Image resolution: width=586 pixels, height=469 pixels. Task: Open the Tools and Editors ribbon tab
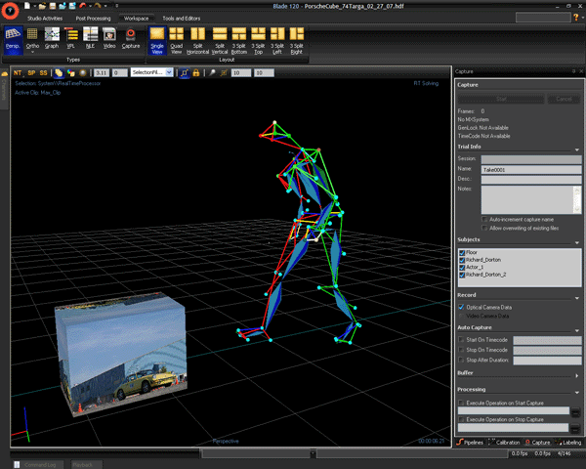[x=182, y=18]
